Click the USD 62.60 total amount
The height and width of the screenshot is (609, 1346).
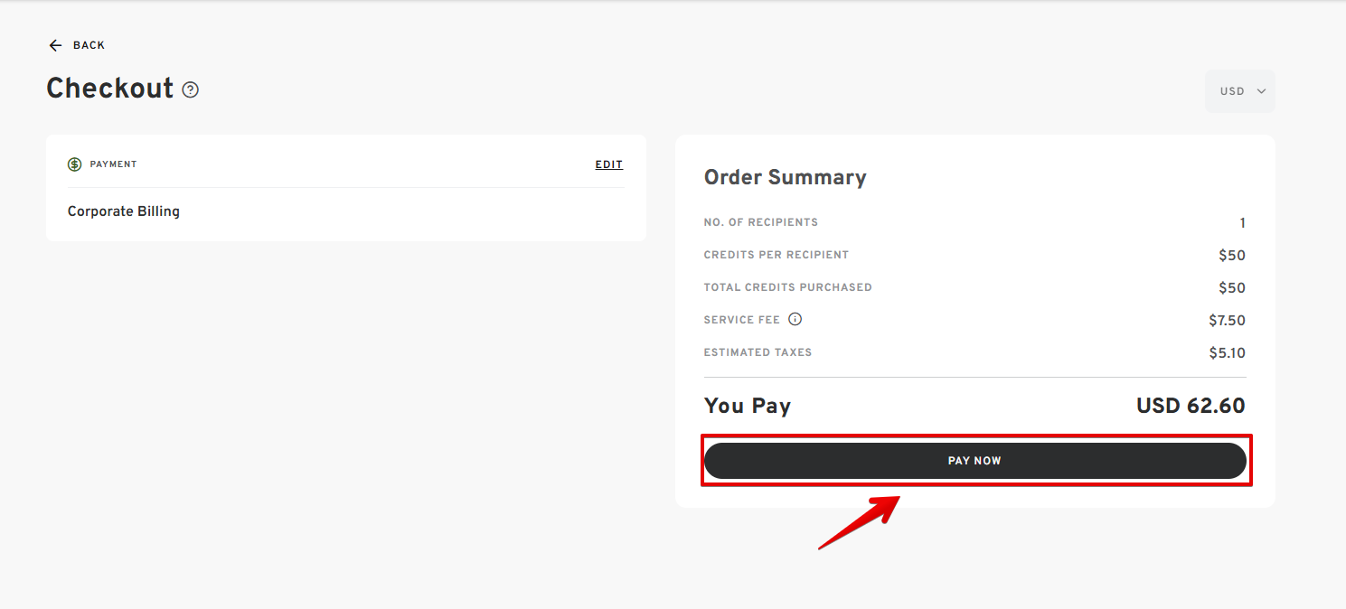1191,406
